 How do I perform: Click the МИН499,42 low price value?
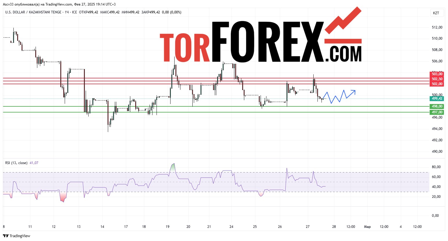pyautogui.click(x=130, y=12)
